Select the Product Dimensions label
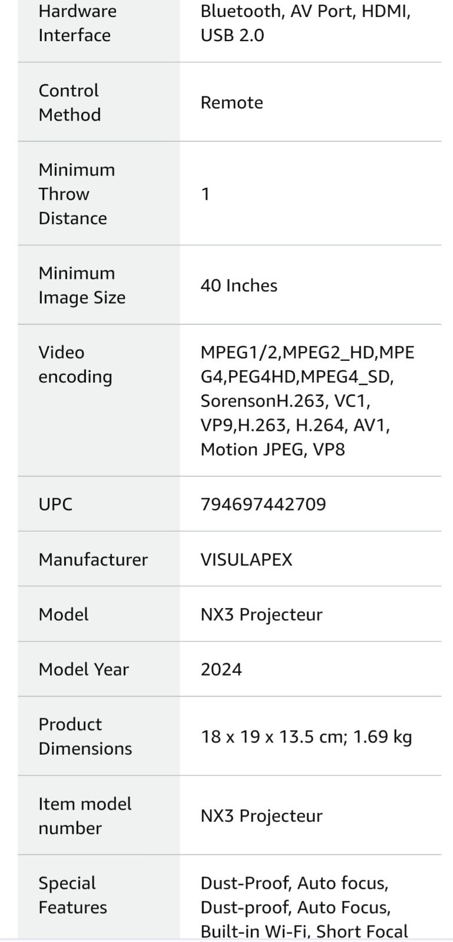The image size is (453, 942). 85,737
